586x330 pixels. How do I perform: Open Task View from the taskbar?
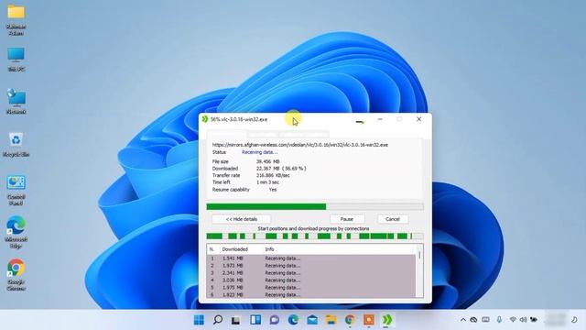click(x=236, y=320)
